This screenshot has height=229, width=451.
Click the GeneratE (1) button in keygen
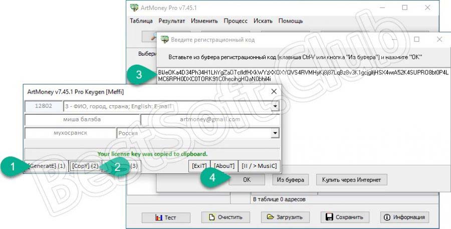click(46, 166)
